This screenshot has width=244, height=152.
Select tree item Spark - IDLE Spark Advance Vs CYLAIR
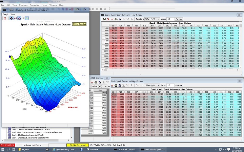click(27, 135)
